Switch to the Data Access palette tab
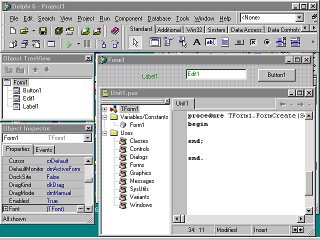Viewport: 320px width, 240px height. coord(246,30)
